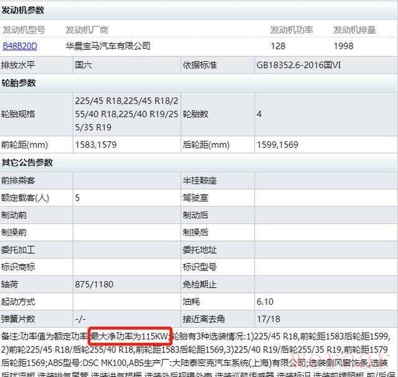398x377 pixels.
Task: Click the 其它公告参数 section header
Action: pos(27,163)
